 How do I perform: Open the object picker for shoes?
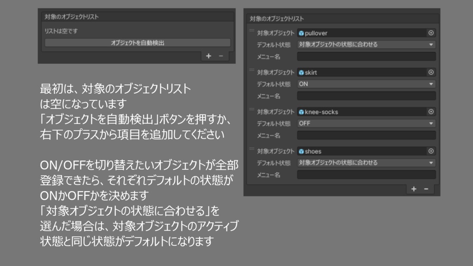click(431, 151)
